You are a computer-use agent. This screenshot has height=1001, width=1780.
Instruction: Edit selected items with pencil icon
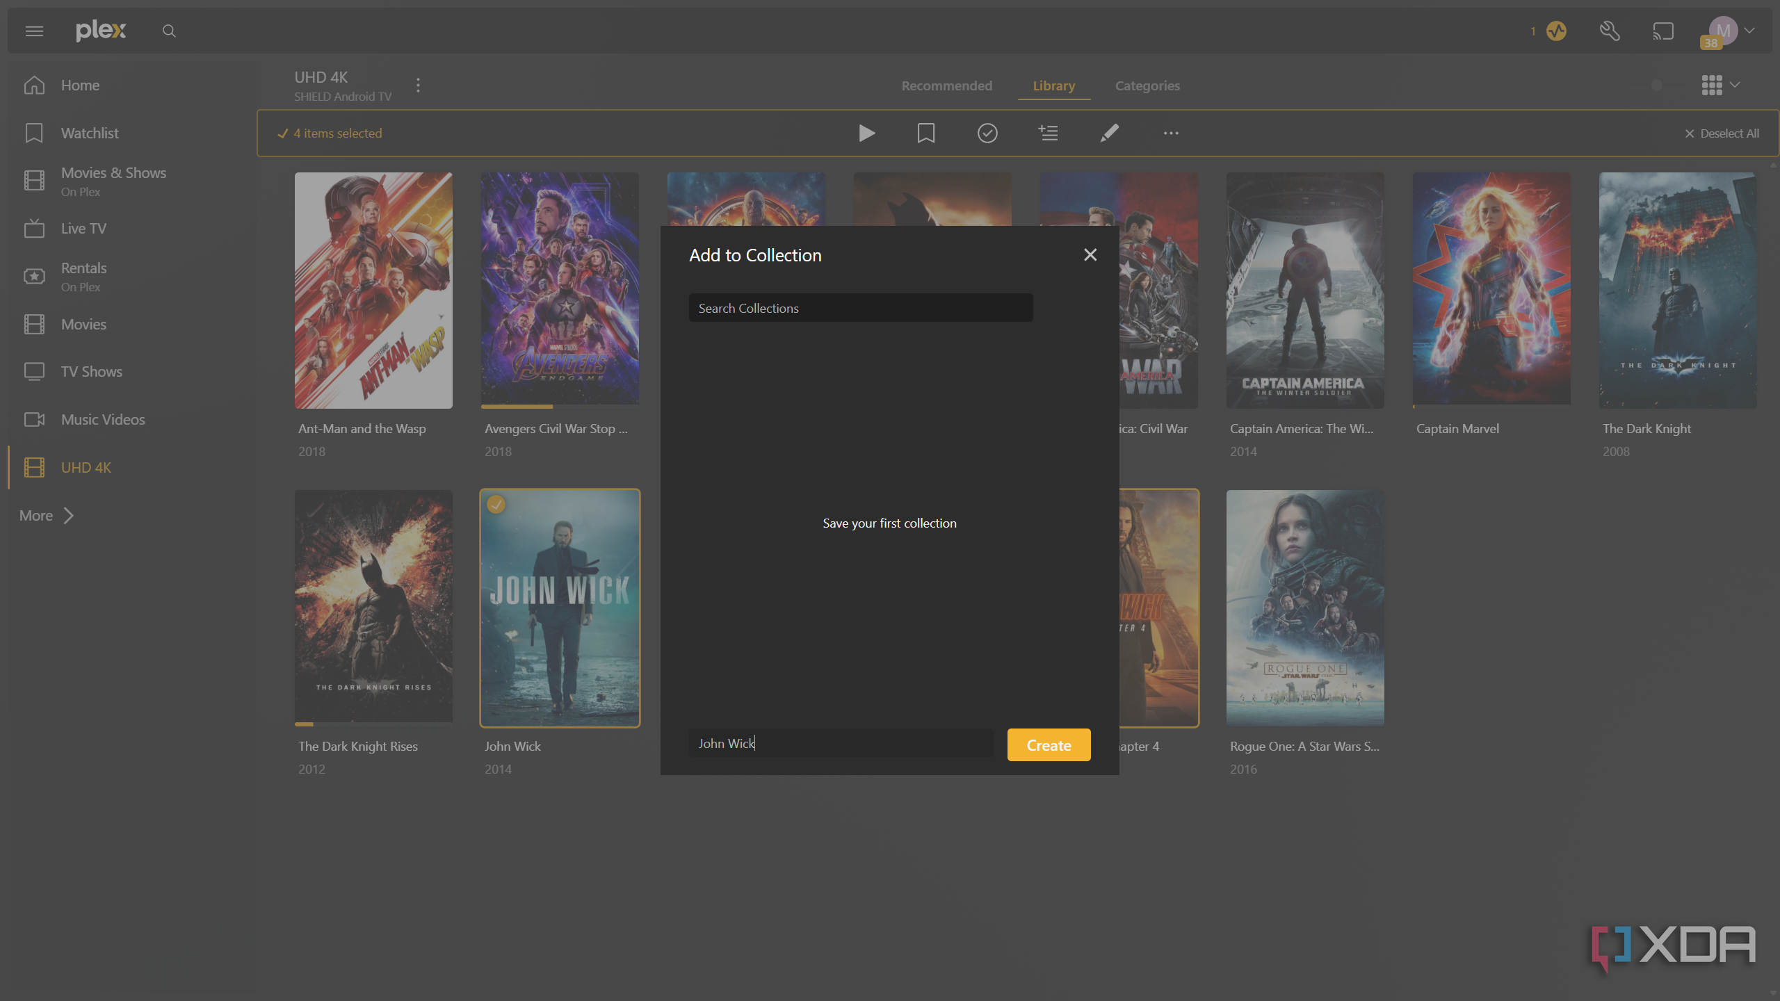(x=1110, y=133)
